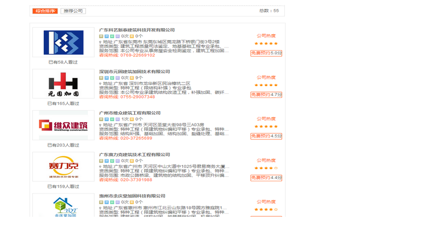Image resolution: width=432 pixels, height=230 pixels.
Task: Switch to the 推荐公司 tab
Action: pos(73,11)
